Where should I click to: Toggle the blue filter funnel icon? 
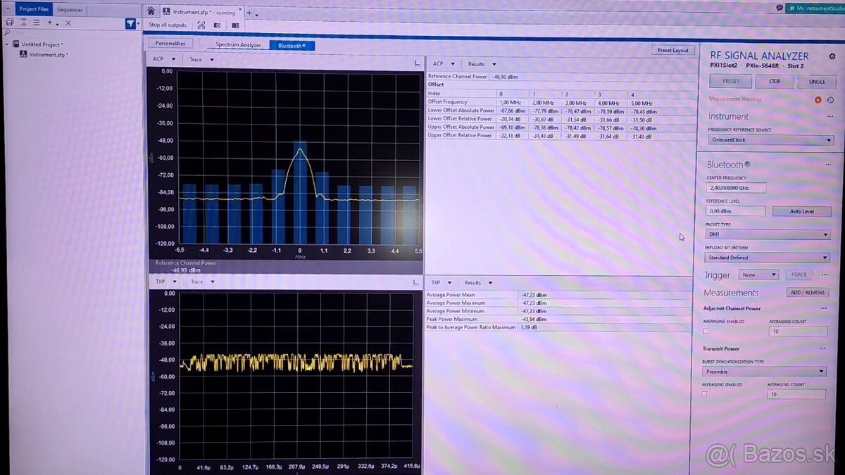(x=131, y=23)
